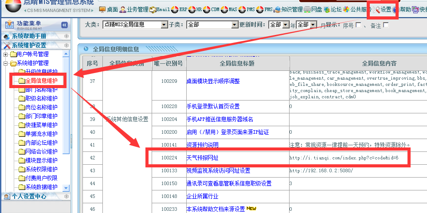Click the 论坛 forum icon
Screen dimensions: 427x213
pyautogui.click(x=327, y=9)
